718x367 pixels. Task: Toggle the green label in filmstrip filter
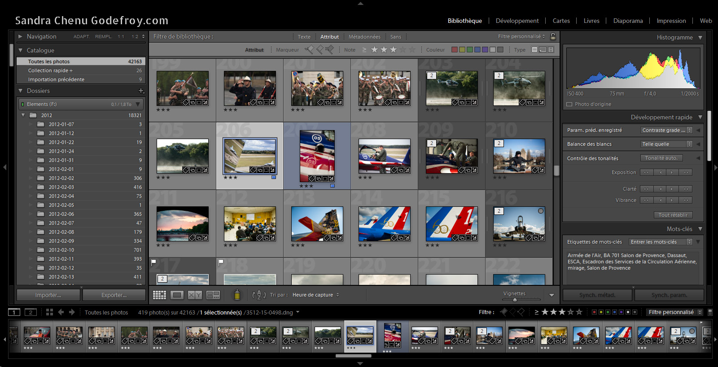[608, 312]
